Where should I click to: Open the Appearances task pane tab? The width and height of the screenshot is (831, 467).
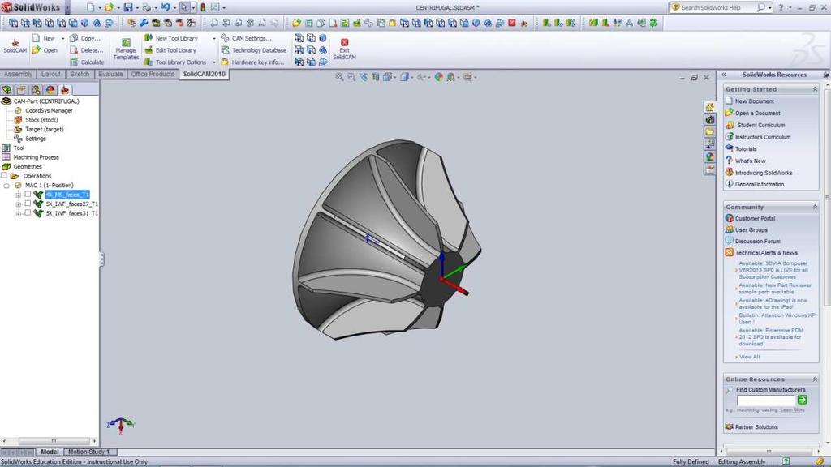point(709,156)
